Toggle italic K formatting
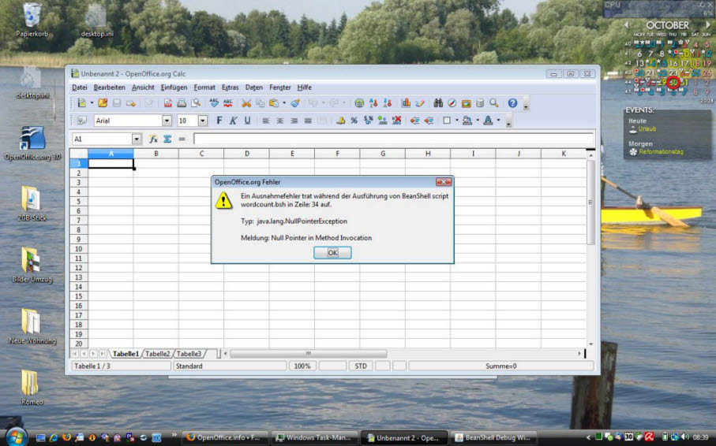 [234, 121]
